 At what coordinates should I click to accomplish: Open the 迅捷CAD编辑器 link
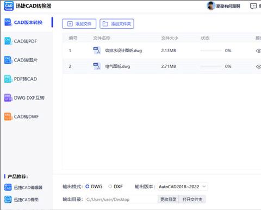point(28,188)
